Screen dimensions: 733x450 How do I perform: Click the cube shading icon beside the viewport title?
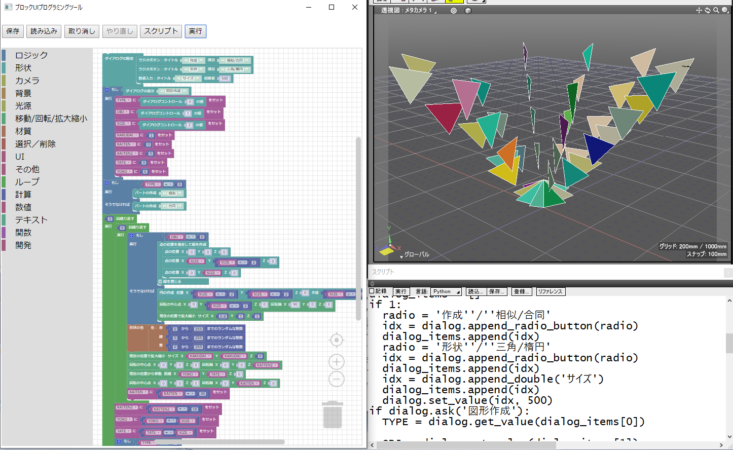(468, 10)
